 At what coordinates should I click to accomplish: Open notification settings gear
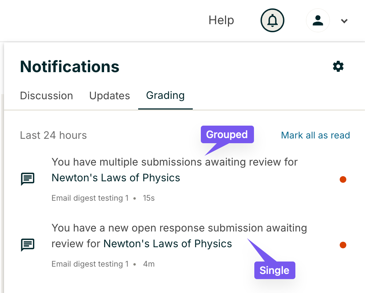(x=338, y=66)
